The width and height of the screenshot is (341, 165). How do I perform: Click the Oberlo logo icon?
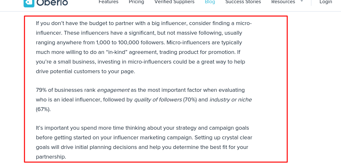(29, 3)
